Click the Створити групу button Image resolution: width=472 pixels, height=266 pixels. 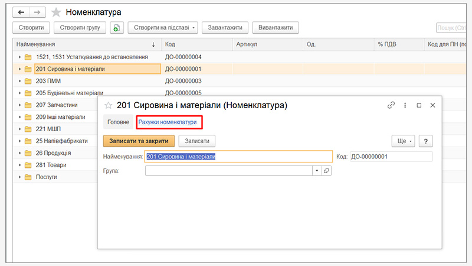(x=80, y=28)
